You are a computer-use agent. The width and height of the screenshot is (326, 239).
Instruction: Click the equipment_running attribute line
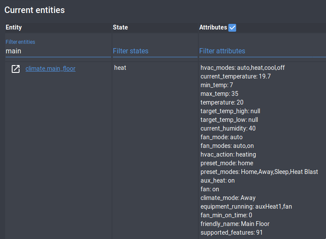(x=246, y=206)
